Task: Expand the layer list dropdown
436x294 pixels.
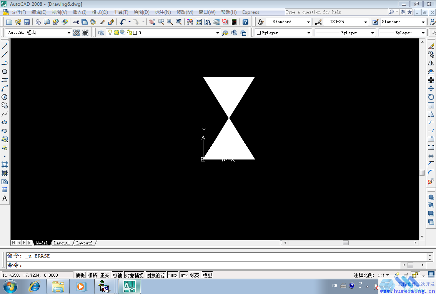Action: [218, 33]
